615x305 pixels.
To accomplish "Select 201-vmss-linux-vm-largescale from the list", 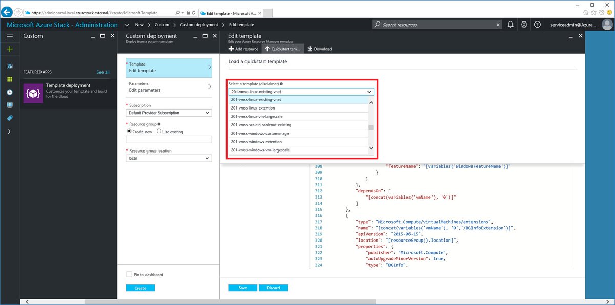I will click(x=298, y=117).
